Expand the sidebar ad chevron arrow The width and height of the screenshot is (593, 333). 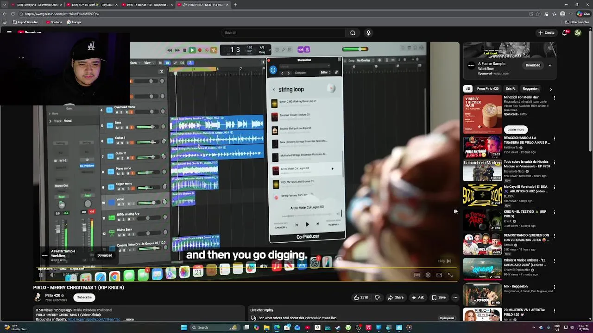pos(550,65)
